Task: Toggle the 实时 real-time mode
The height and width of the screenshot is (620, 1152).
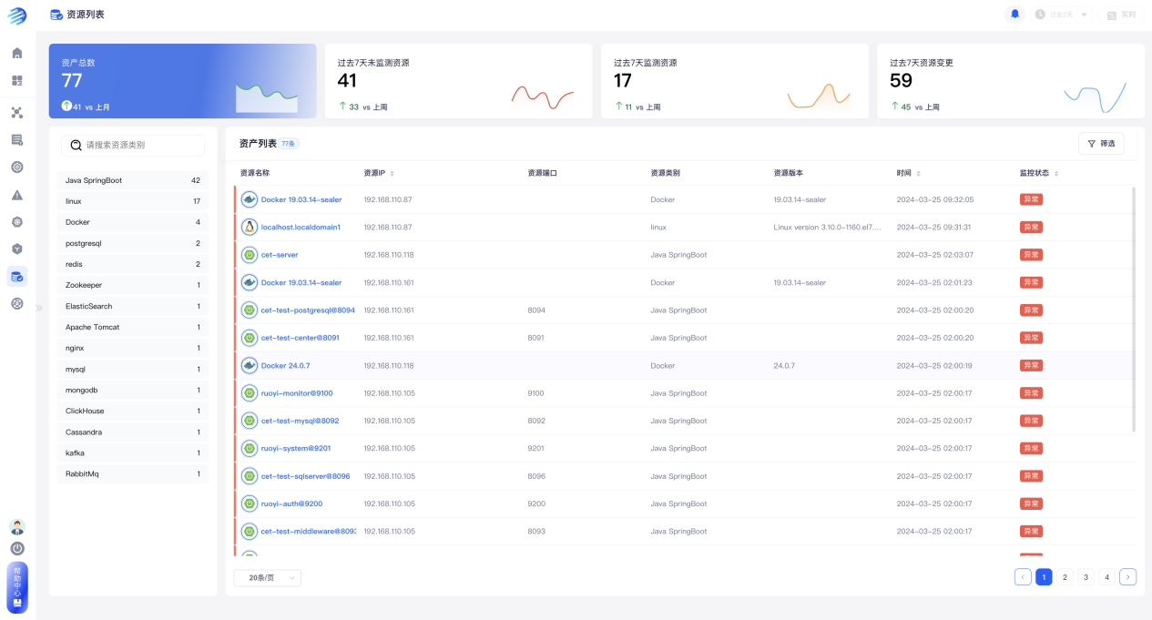Action: click(x=1121, y=15)
